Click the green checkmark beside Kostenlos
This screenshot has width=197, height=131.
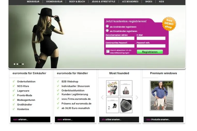coord(13,109)
